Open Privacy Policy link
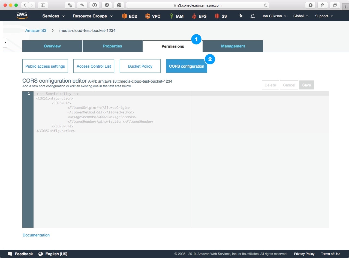 tap(304, 254)
